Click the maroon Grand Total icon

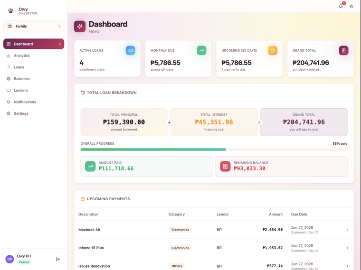tap(343, 50)
